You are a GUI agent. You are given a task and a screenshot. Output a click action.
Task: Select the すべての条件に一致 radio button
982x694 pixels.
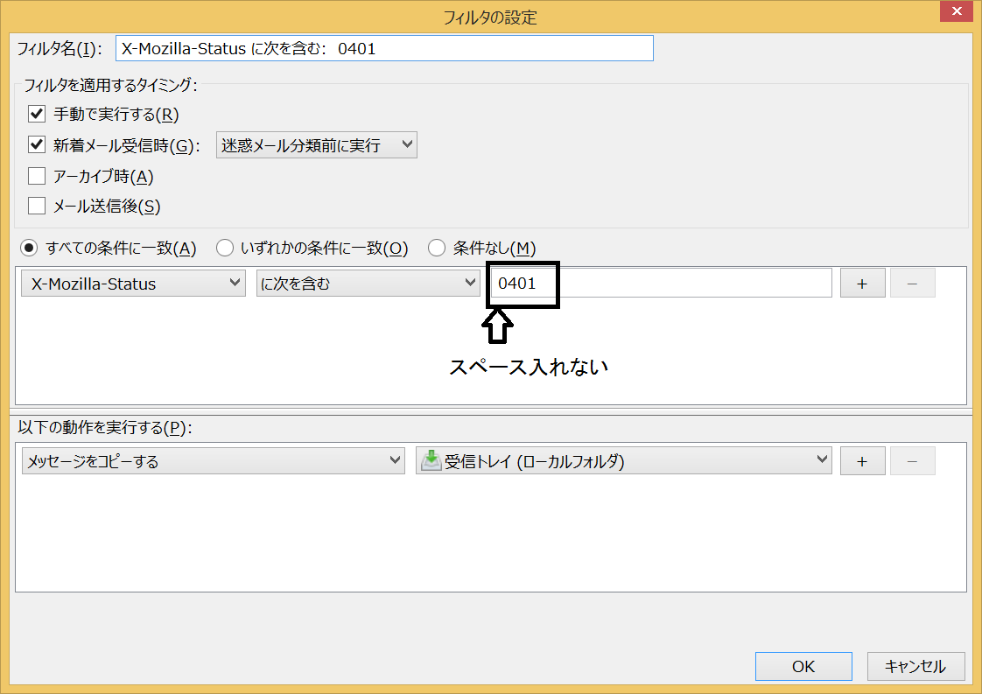coord(29,248)
